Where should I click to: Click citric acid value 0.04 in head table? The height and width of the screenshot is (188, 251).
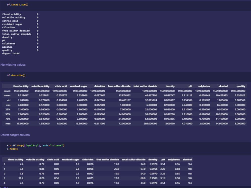coord(56,174)
